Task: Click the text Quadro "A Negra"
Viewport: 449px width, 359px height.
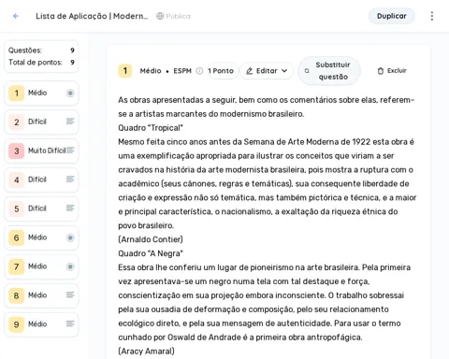Action: (151, 253)
